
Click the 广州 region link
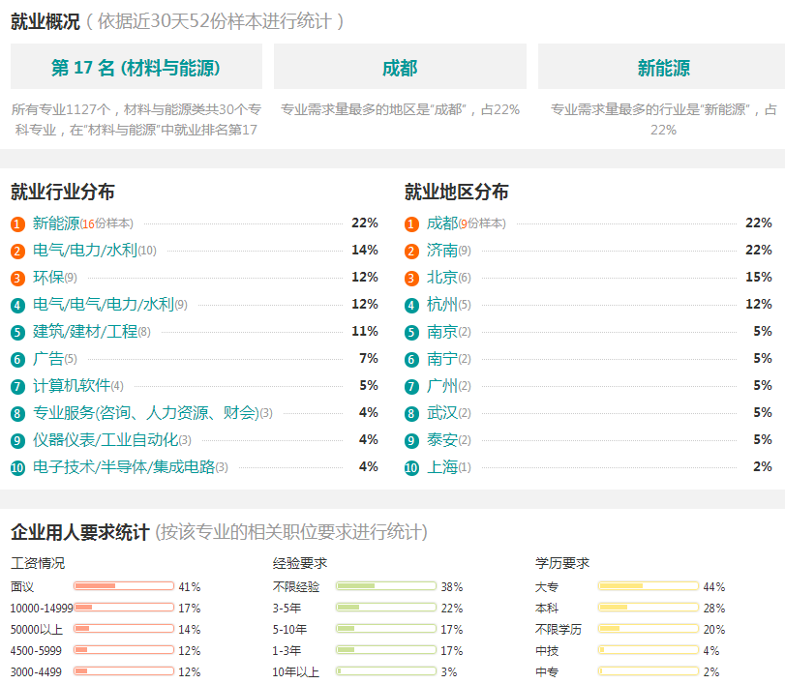pyautogui.click(x=442, y=385)
